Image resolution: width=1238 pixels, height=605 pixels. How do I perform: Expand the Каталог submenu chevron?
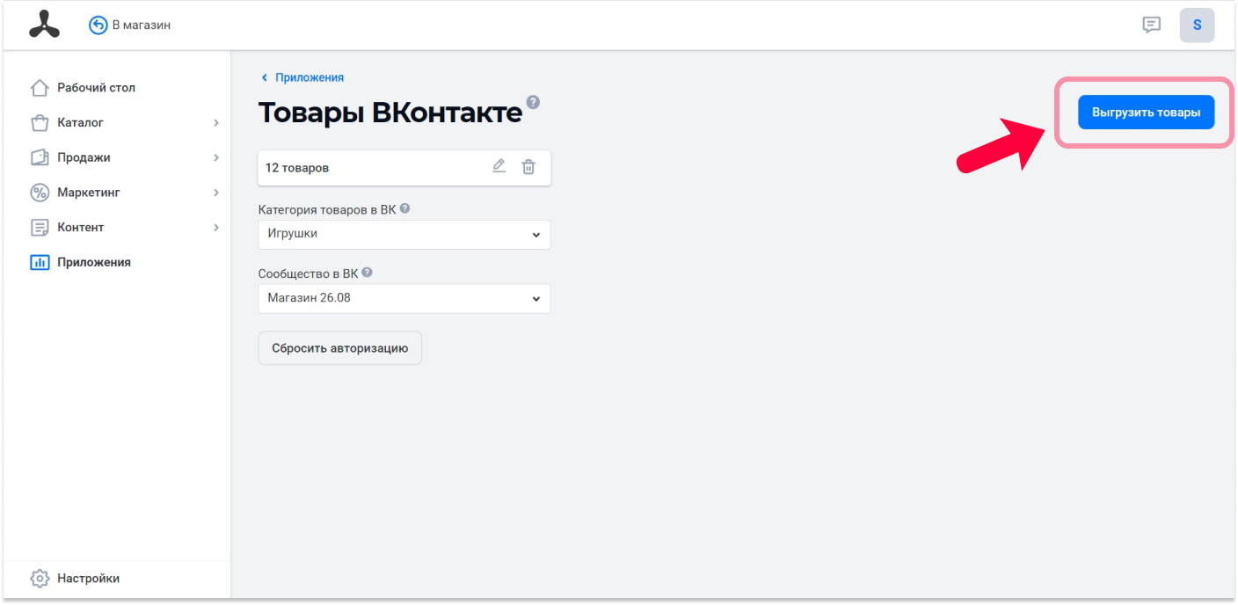tap(216, 123)
